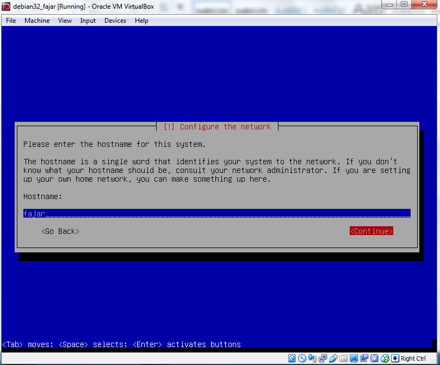Open the Input menu
440x365 pixels.
point(88,21)
